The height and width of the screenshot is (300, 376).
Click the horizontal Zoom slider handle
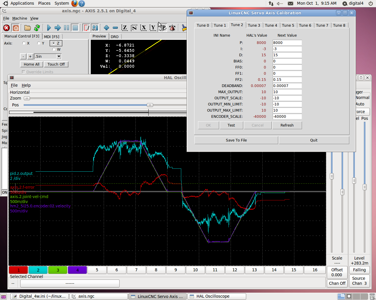(x=27, y=98)
